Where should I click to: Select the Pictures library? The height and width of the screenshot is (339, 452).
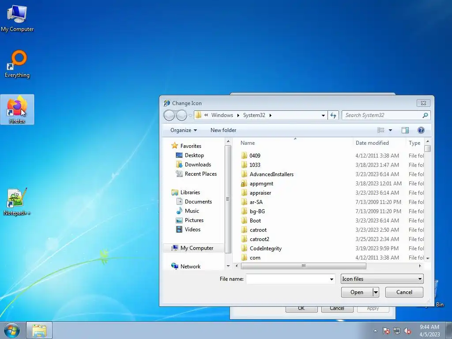point(190,220)
